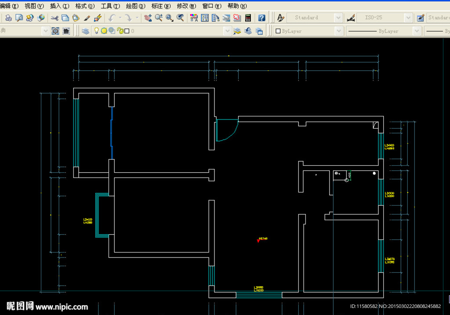Toggle layer 0 on/off lightbulb
Image resolution: width=450 pixels, height=315 pixels.
point(97,31)
